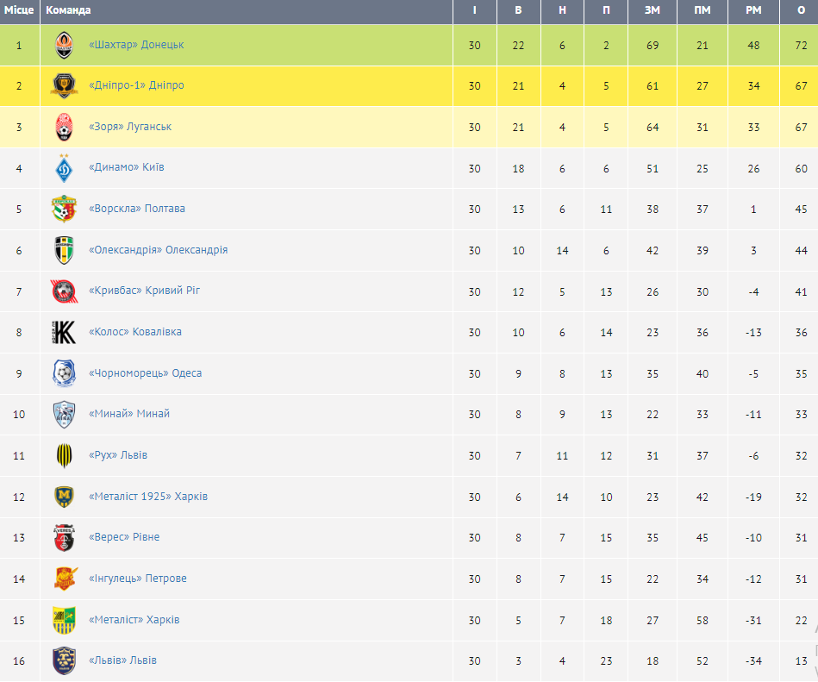818x682 pixels.
Task: Open the «Львів» Львів team link
Action: click(x=122, y=660)
